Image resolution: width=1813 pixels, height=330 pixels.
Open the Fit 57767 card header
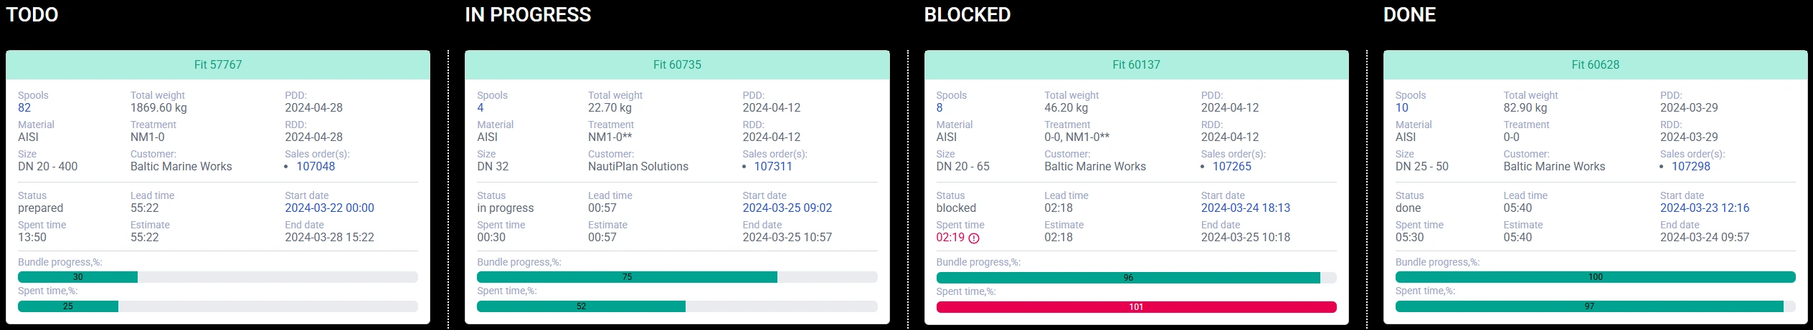(218, 64)
